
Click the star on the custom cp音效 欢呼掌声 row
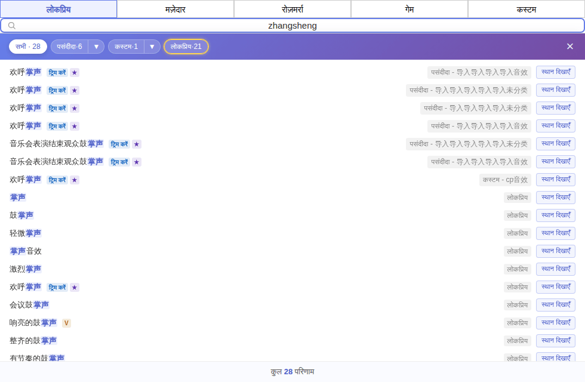tap(75, 180)
